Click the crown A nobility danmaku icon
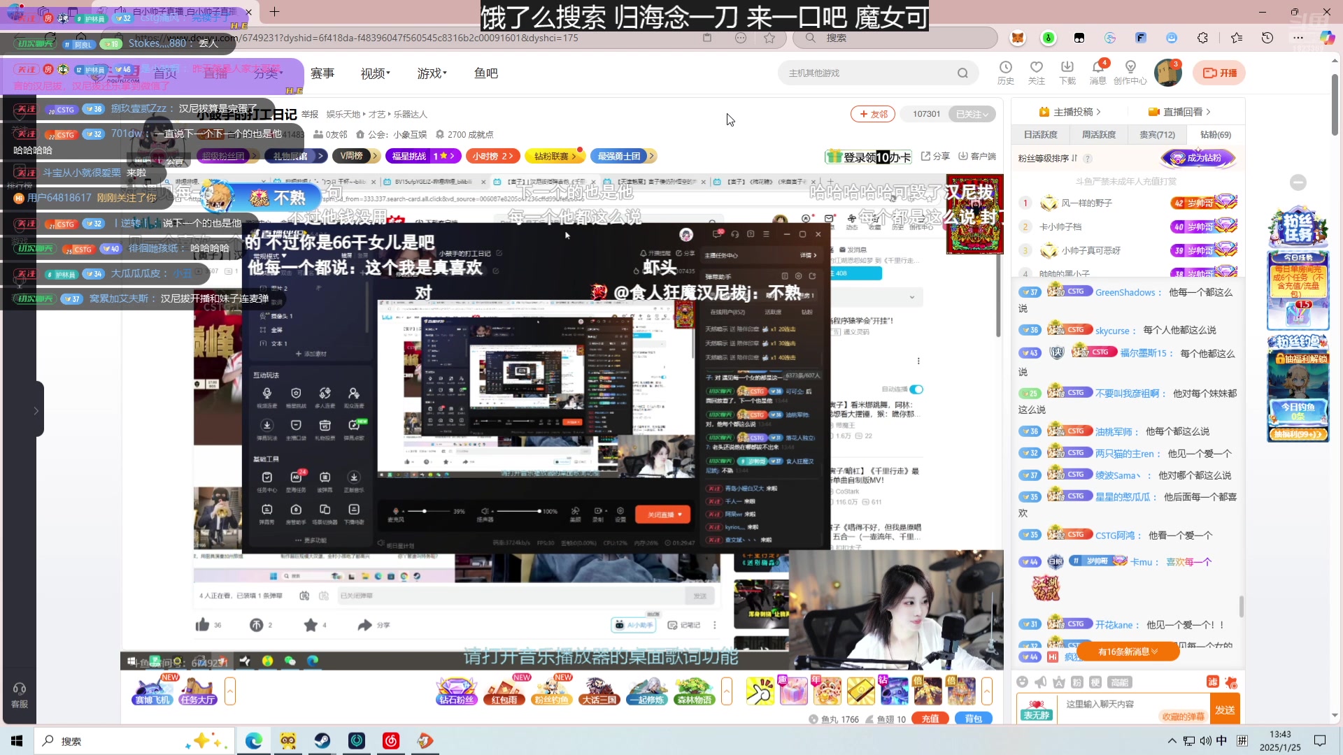The image size is (1343, 755). (x=1059, y=682)
